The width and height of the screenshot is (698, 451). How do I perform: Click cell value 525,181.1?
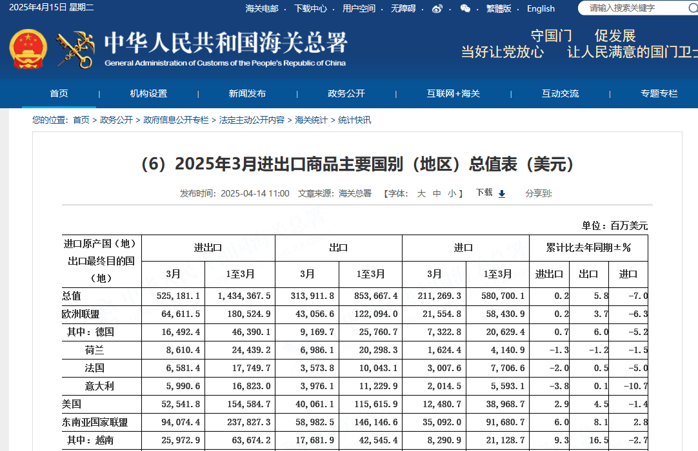tap(178, 296)
